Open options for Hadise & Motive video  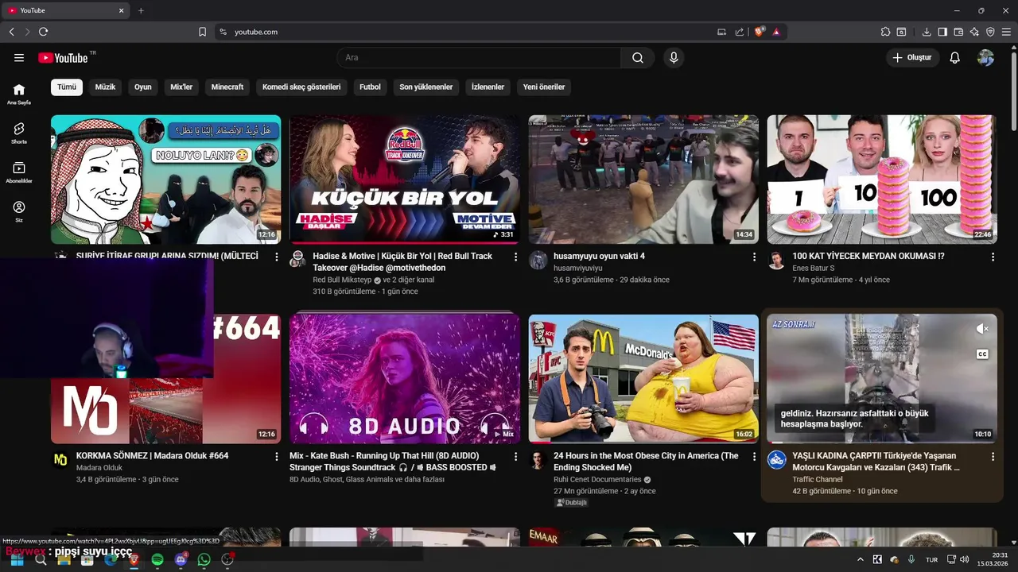[x=515, y=257]
